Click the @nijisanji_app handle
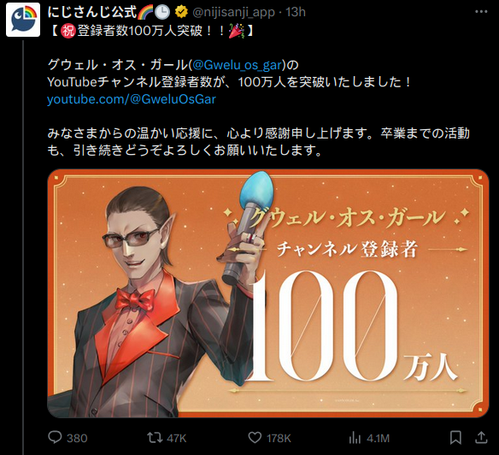 [233, 12]
